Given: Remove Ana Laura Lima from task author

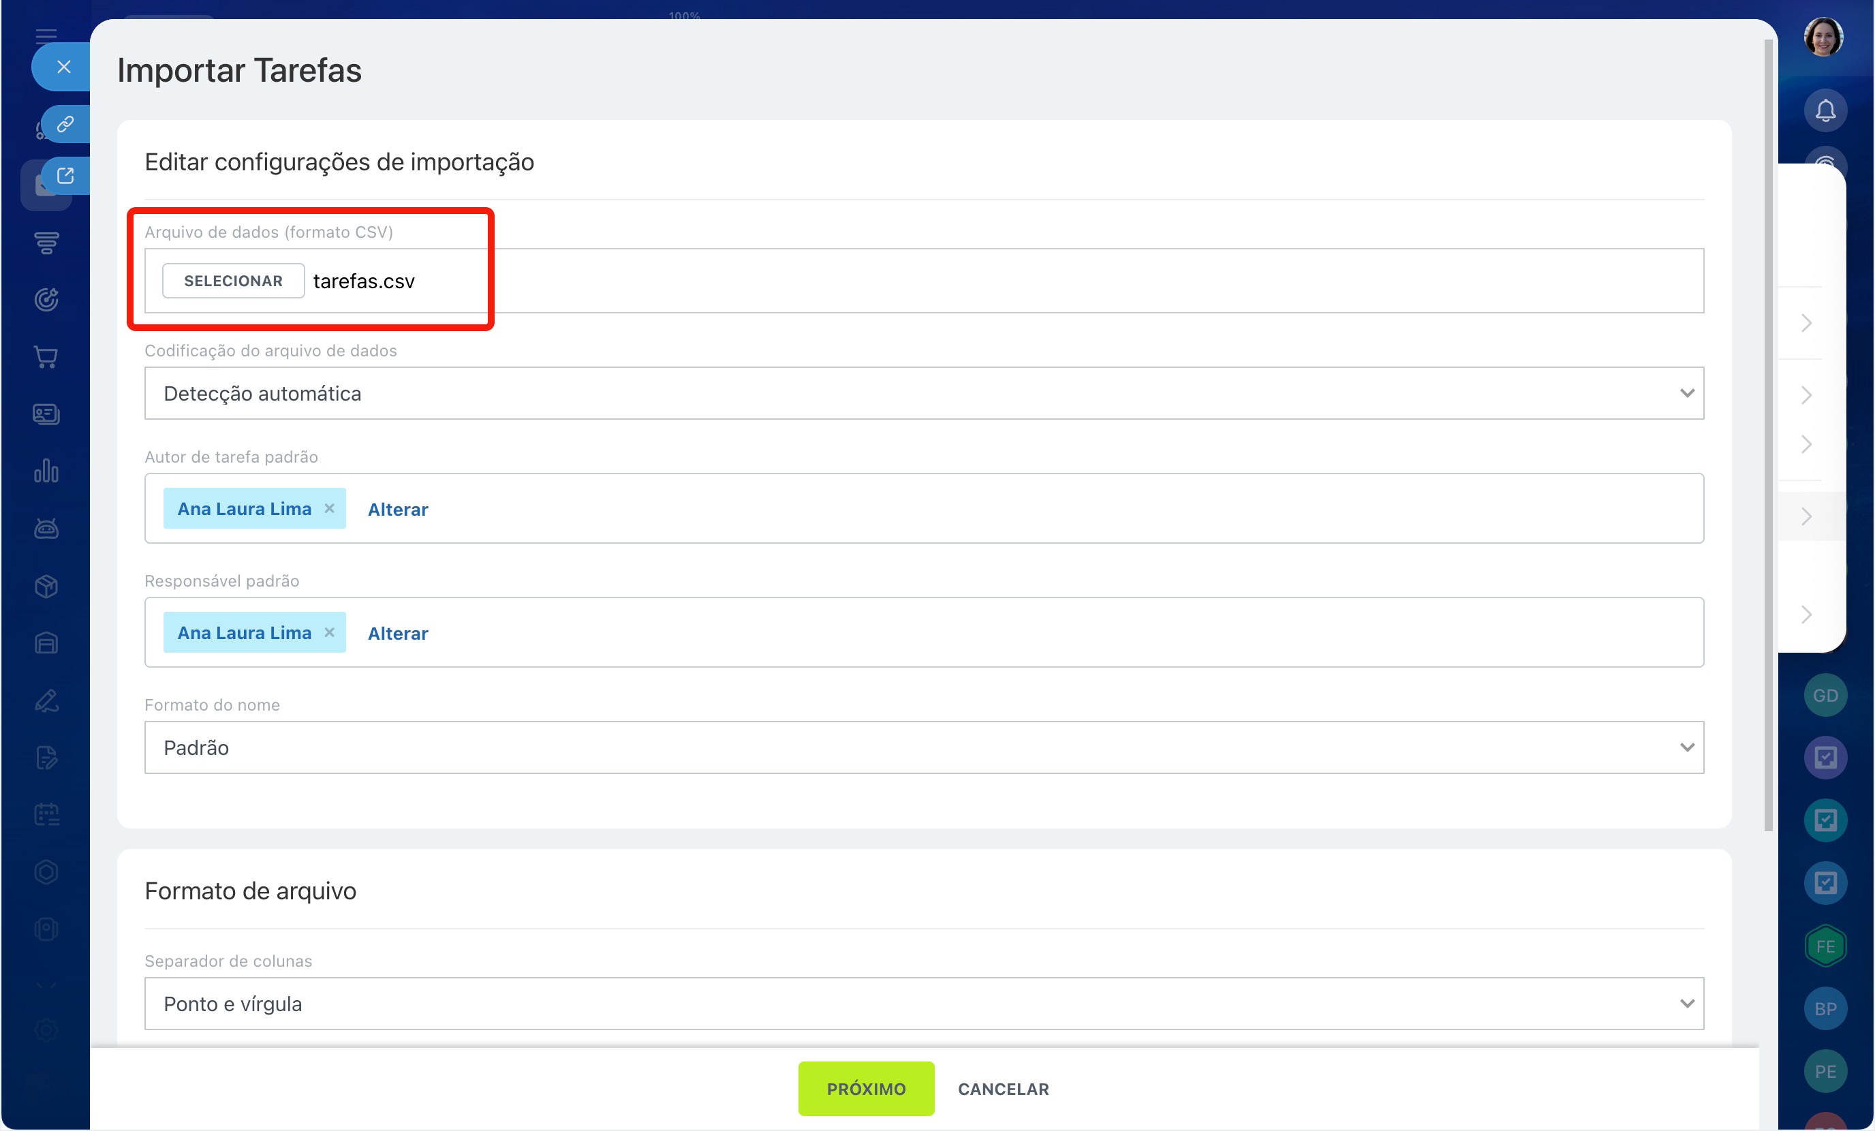Looking at the screenshot, I should point(330,508).
